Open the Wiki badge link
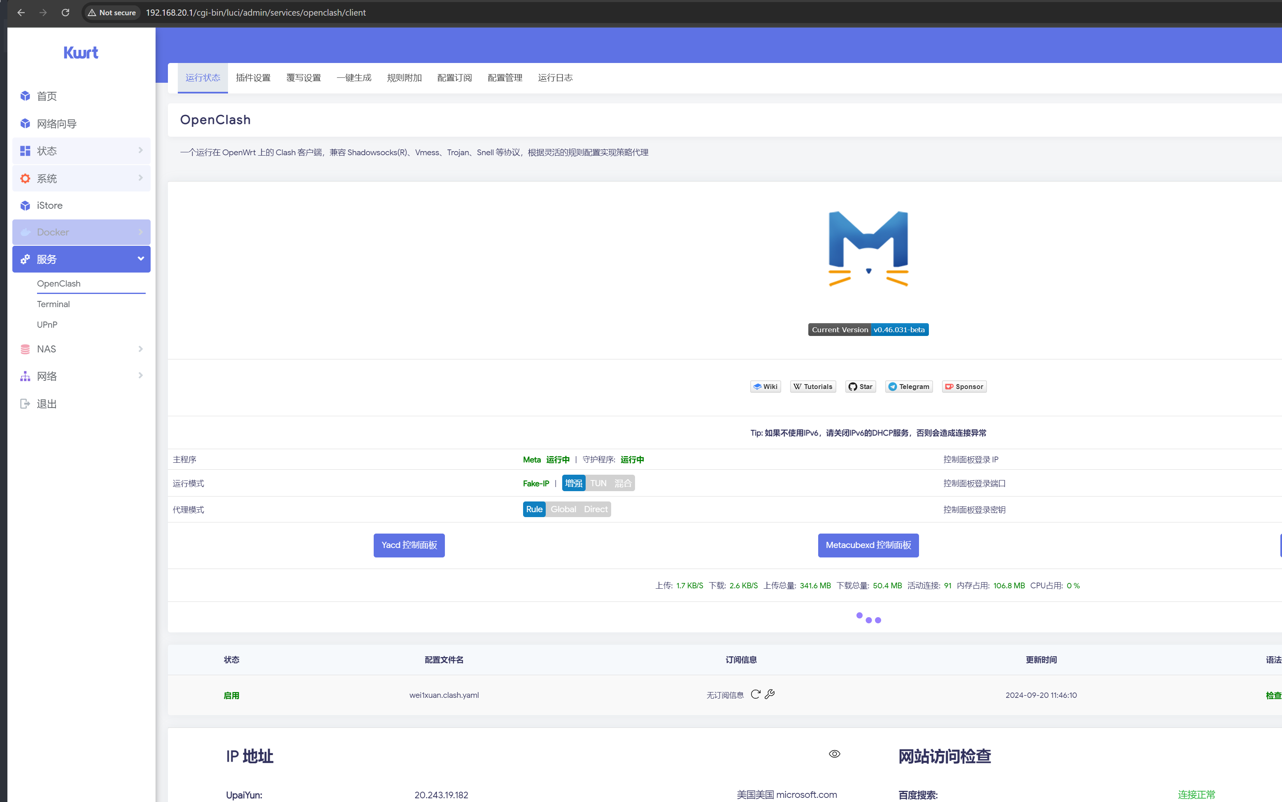Screen dimensions: 1282x802 tap(765, 387)
